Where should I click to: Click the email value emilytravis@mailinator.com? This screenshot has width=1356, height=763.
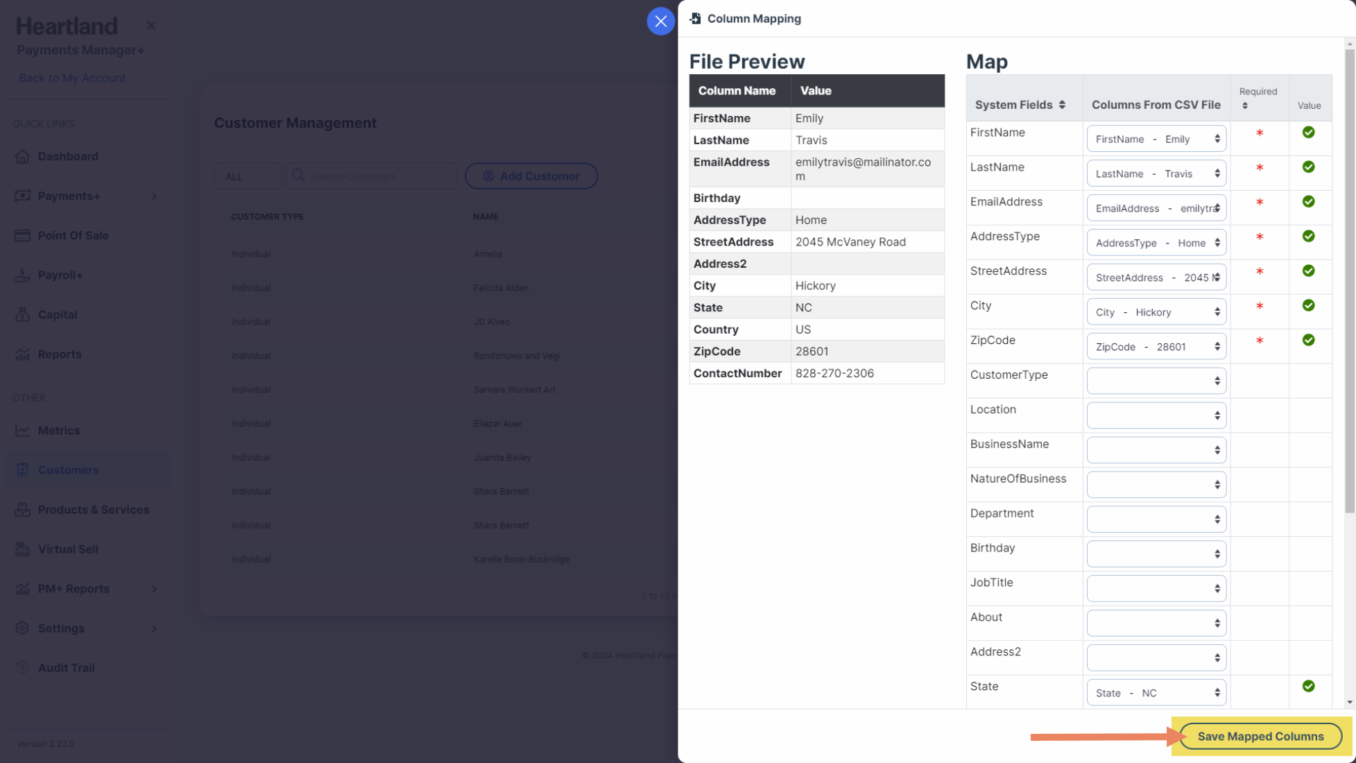[863, 169]
